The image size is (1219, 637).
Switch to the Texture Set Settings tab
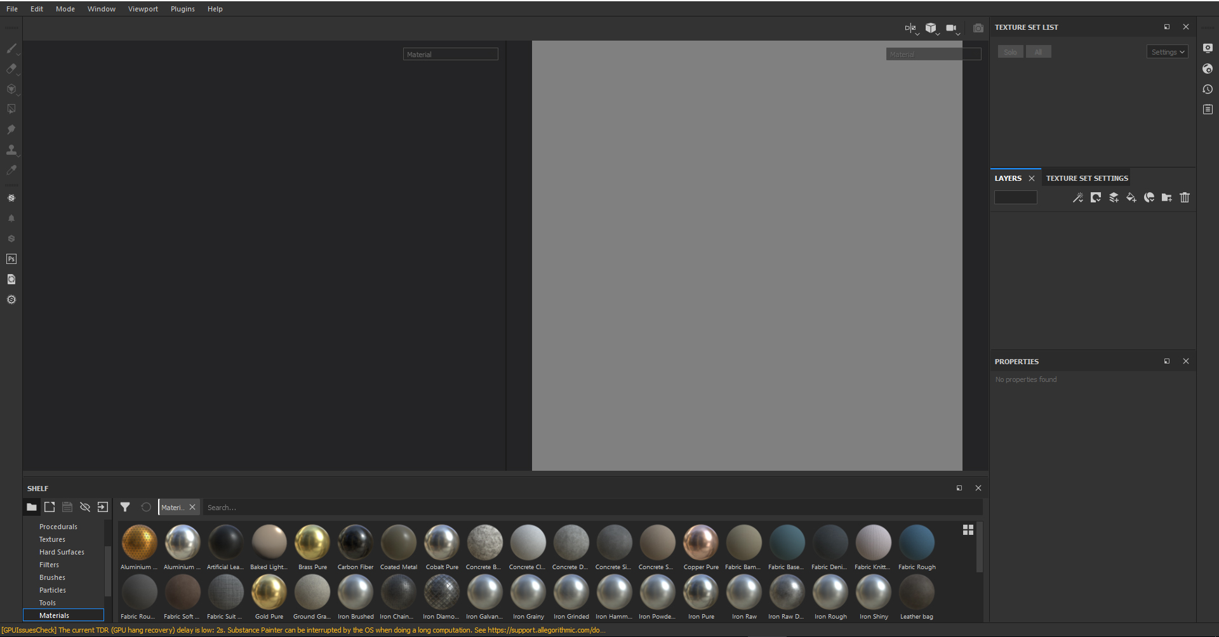[1087, 178]
